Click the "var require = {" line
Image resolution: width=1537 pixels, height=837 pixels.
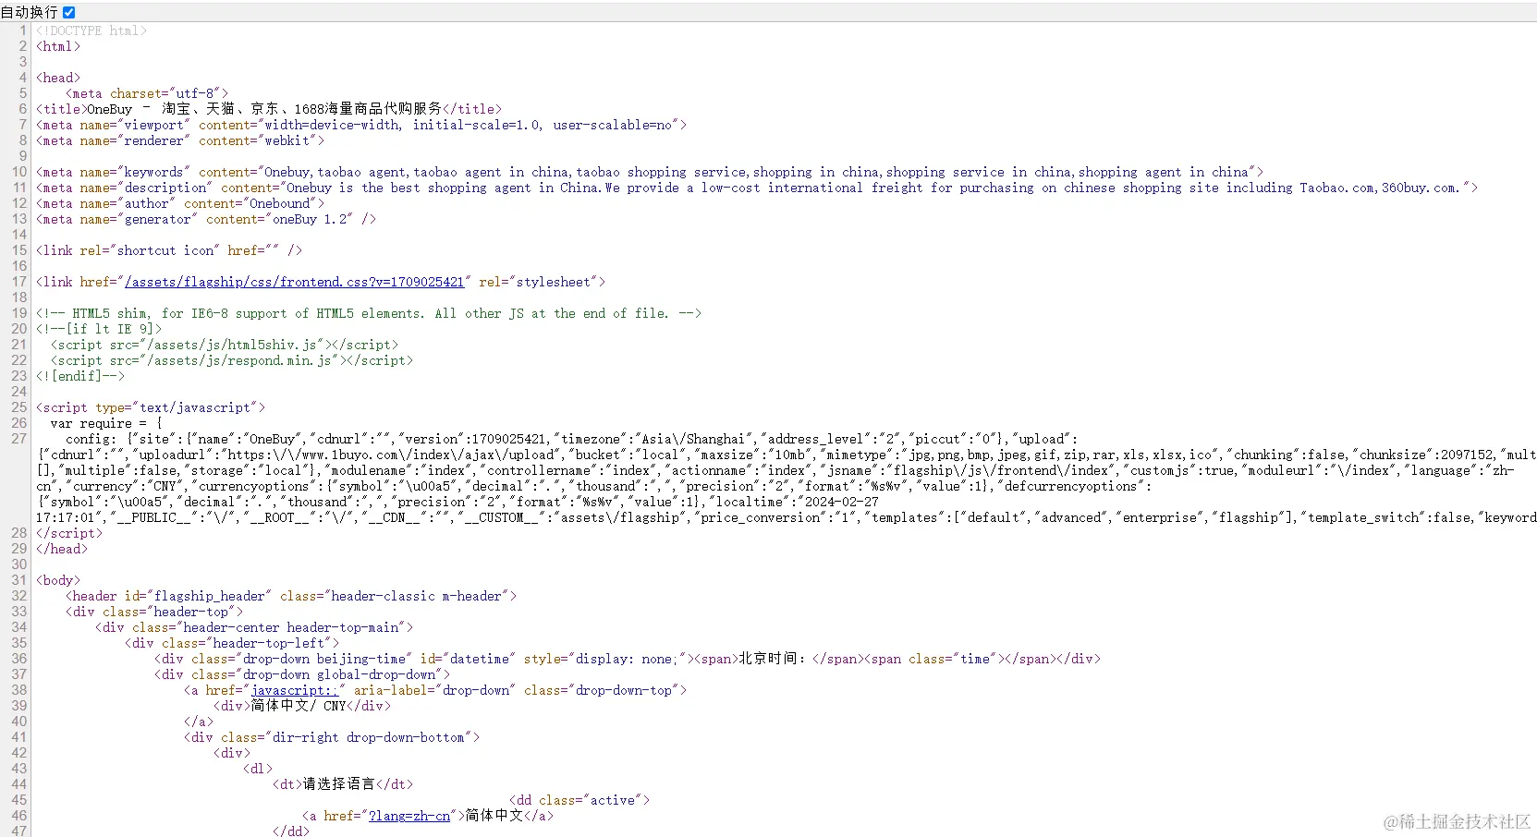point(106,423)
